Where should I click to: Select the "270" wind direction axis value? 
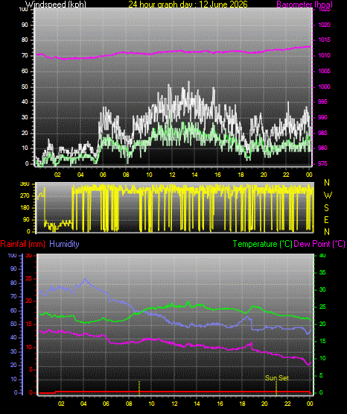(x=25, y=196)
